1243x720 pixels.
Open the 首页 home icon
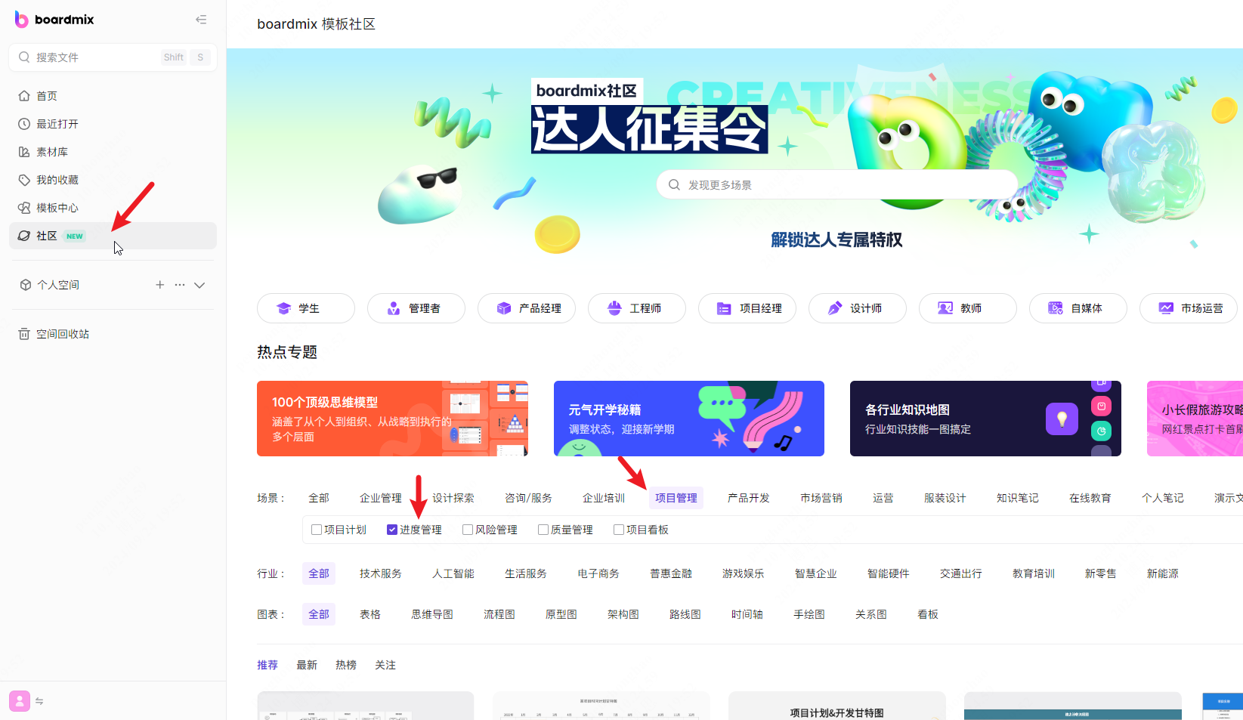click(x=24, y=96)
